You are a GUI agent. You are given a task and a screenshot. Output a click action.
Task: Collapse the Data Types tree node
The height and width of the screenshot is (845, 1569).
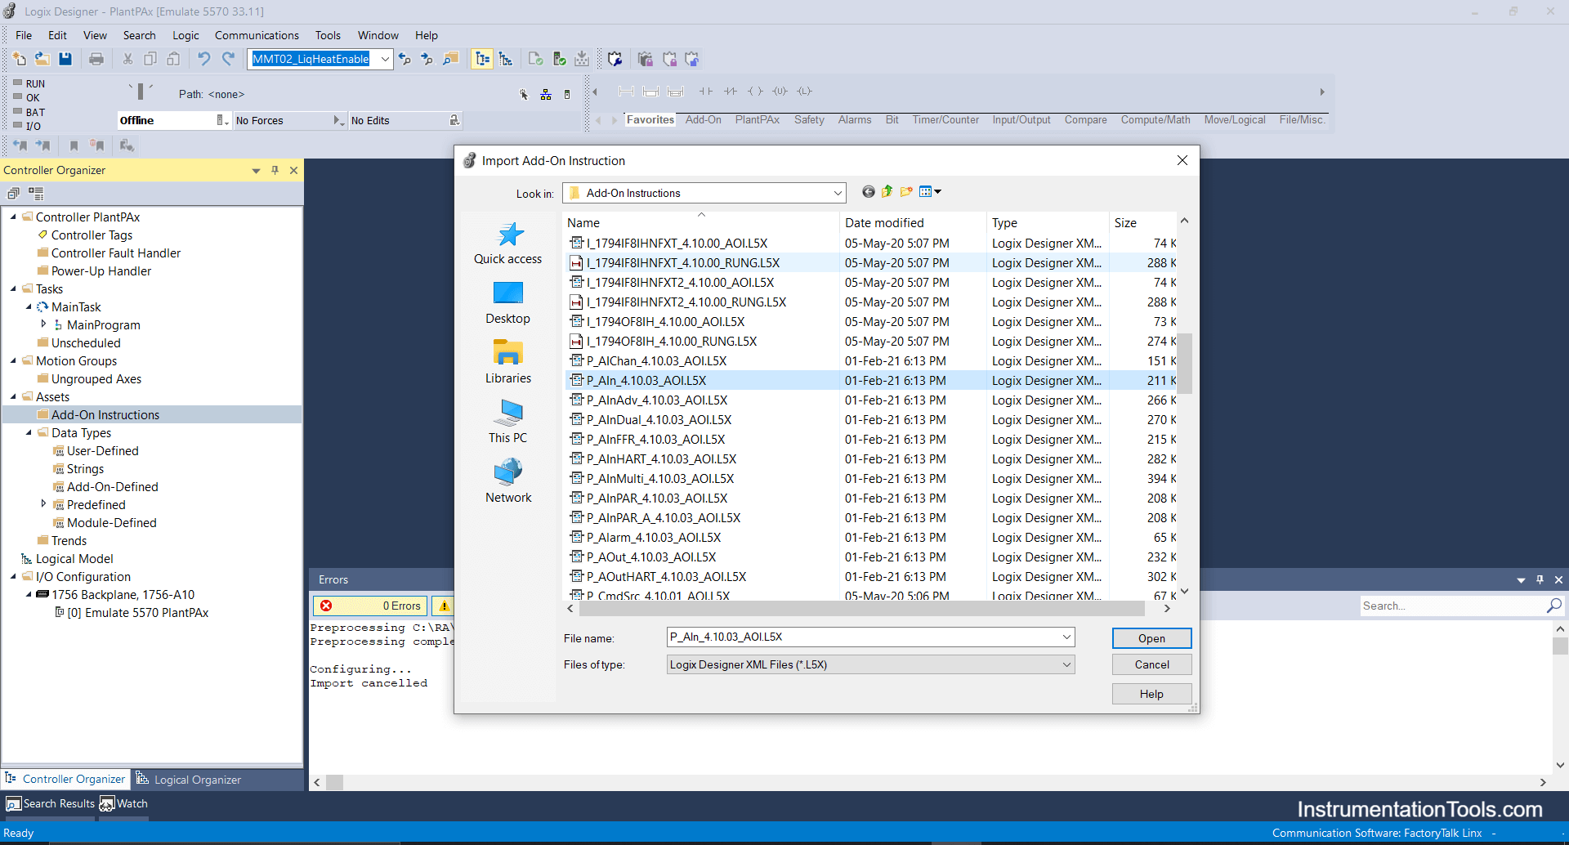[x=29, y=432]
